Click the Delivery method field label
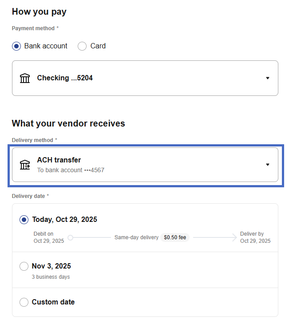289x324 pixels. (32, 140)
